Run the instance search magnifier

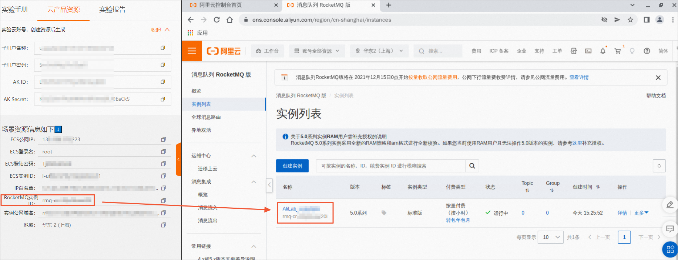pyautogui.click(x=472, y=166)
